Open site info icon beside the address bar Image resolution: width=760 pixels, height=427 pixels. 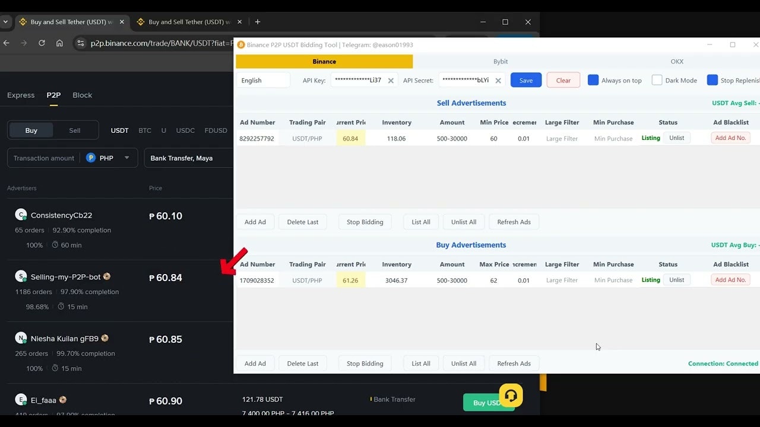(x=81, y=43)
